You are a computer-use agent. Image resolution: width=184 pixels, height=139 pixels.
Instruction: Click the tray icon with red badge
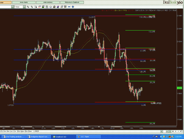[x=170, y=137]
